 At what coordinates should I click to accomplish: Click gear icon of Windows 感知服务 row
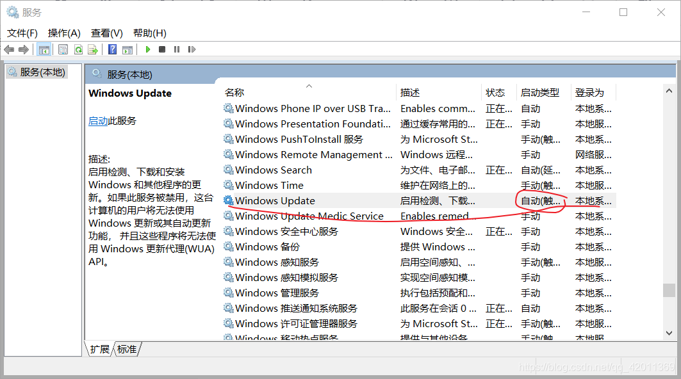click(x=229, y=262)
